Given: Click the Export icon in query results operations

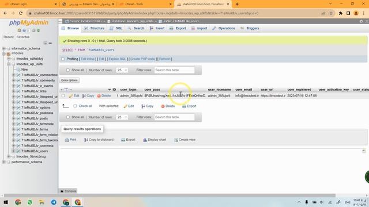Looking at the screenshot, I should pos(123,140).
